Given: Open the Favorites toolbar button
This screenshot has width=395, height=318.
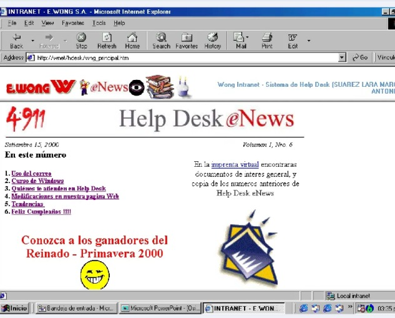Looking at the screenshot, I should pos(187,41).
